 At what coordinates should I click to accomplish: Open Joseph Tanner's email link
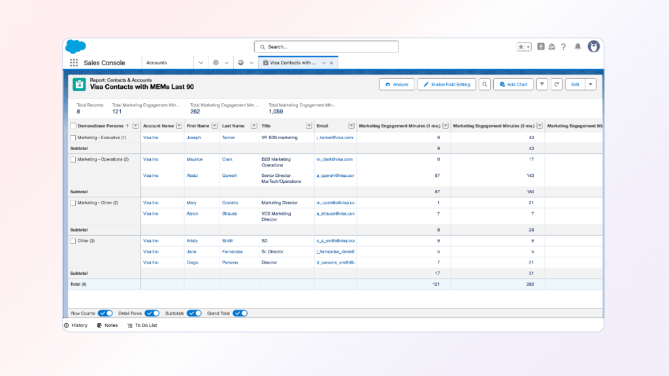coord(334,138)
